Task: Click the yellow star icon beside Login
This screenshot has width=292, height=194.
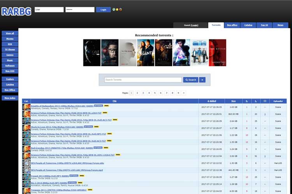Action: click(117, 9)
